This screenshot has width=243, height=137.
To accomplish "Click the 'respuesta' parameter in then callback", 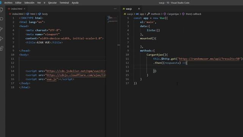I will [x=172, y=63].
